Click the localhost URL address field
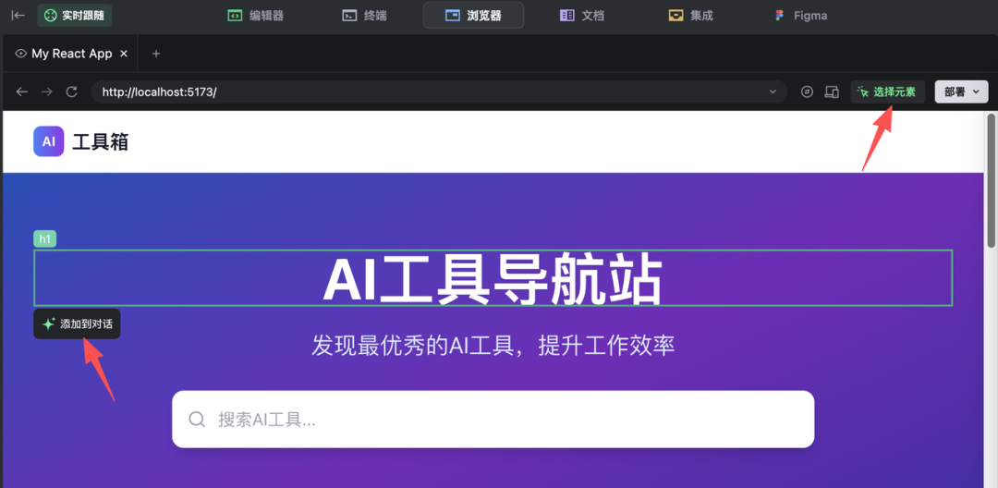This screenshot has width=998, height=488. click(439, 91)
